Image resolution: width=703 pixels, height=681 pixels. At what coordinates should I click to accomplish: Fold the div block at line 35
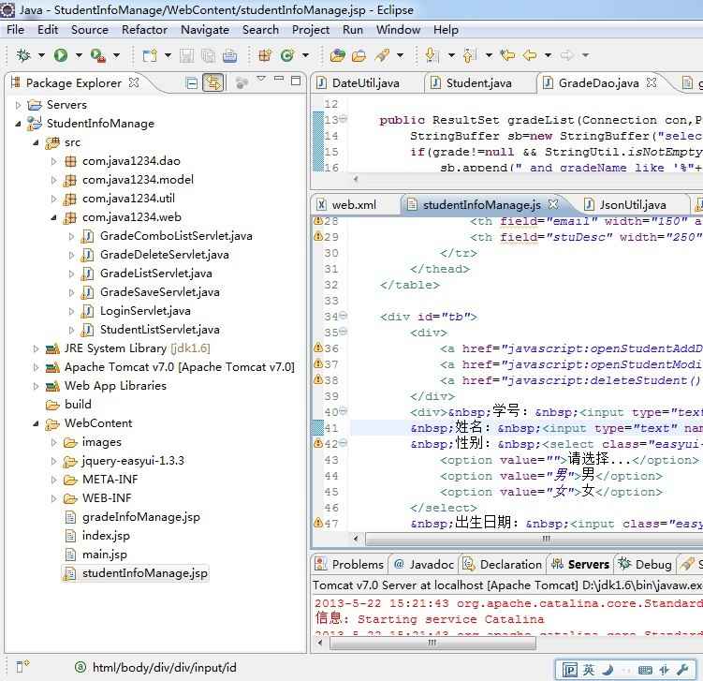pyautogui.click(x=344, y=332)
